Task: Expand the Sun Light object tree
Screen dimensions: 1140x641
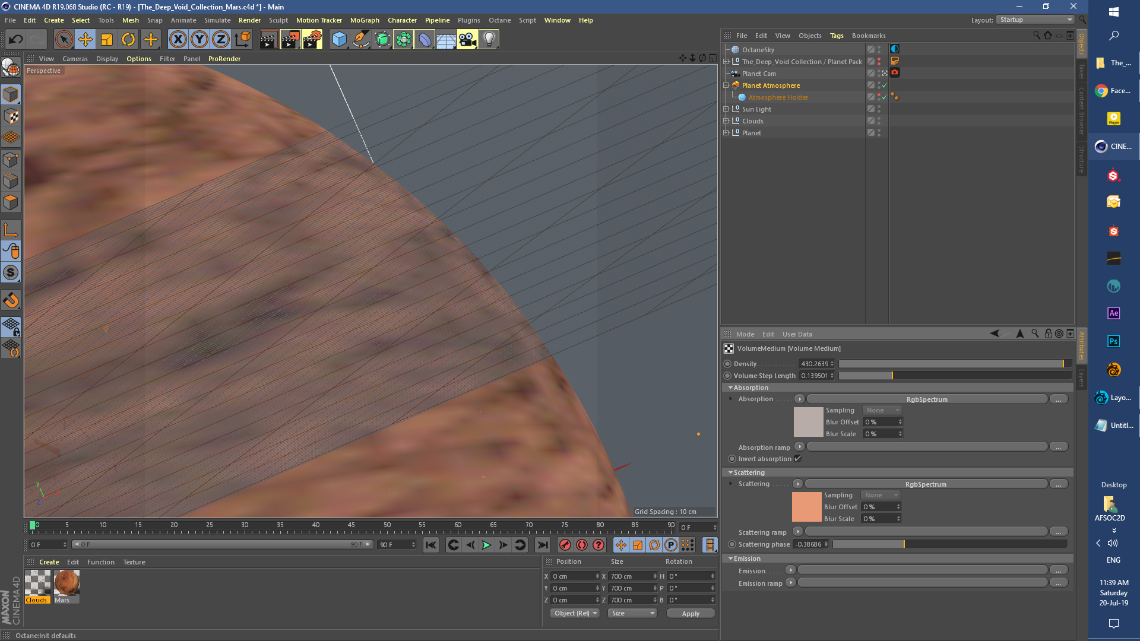Action: point(726,109)
